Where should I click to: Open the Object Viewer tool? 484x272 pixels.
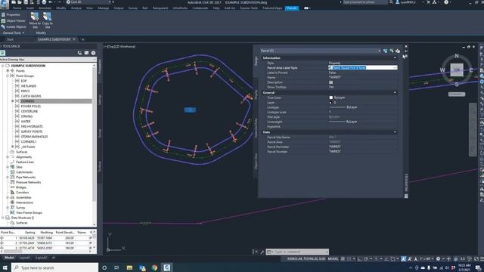coord(14,20)
